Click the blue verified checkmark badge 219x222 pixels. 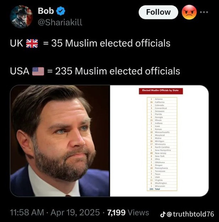pyautogui.click(x=61, y=11)
